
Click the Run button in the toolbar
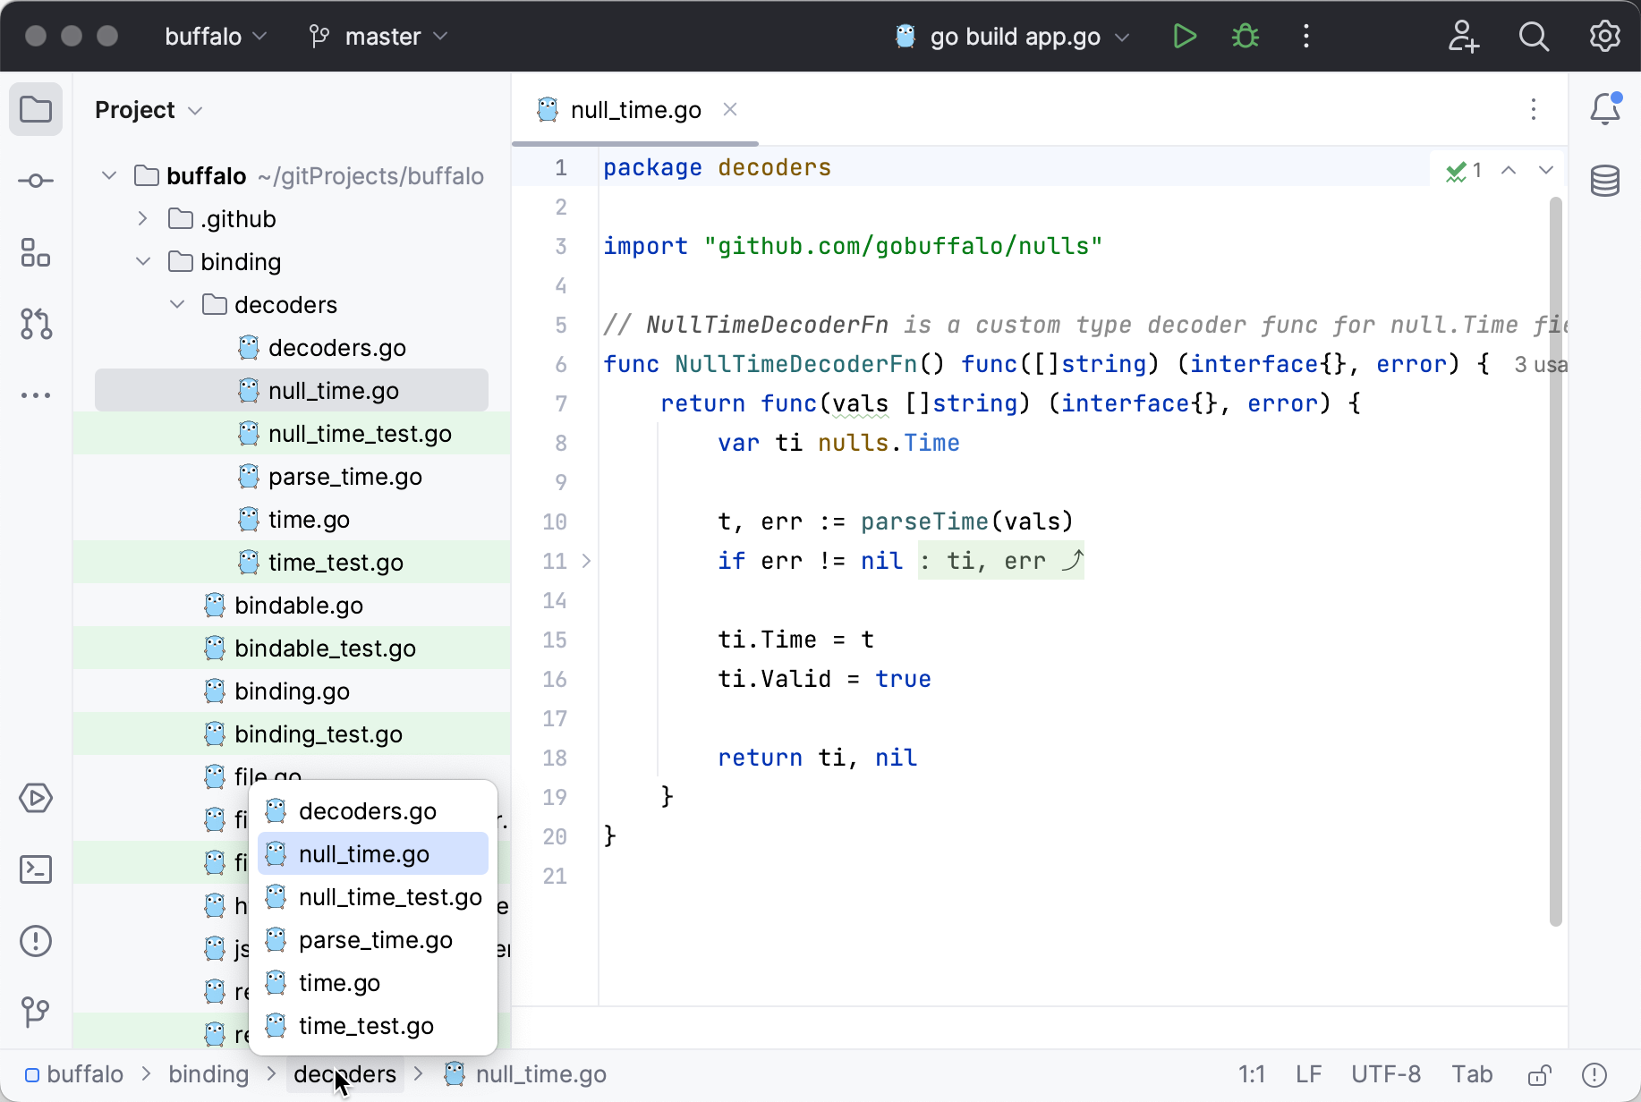pyautogui.click(x=1185, y=37)
